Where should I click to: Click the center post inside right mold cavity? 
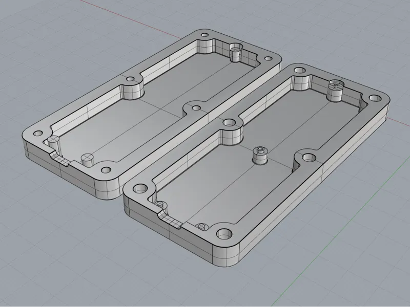261,155
